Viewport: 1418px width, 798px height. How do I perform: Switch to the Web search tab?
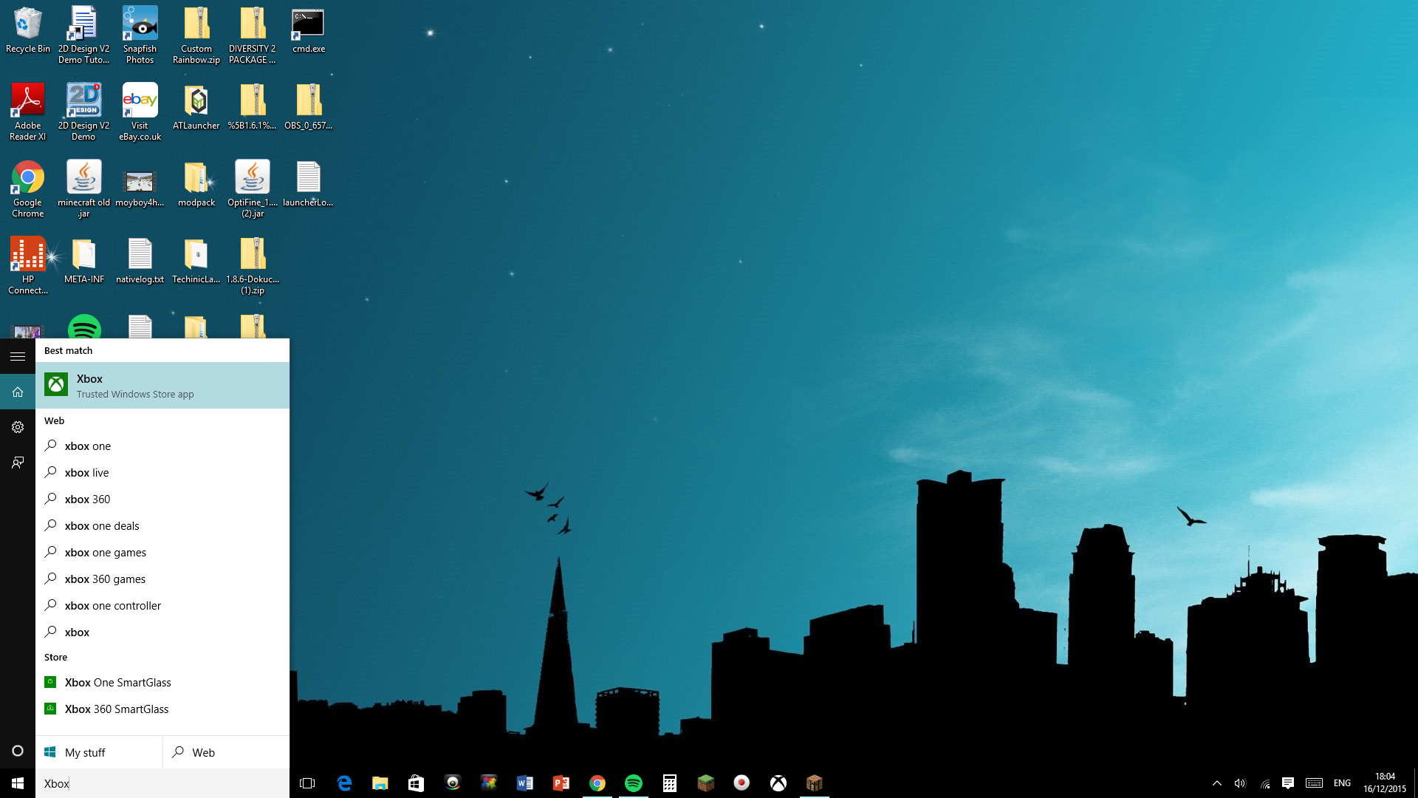(x=226, y=752)
